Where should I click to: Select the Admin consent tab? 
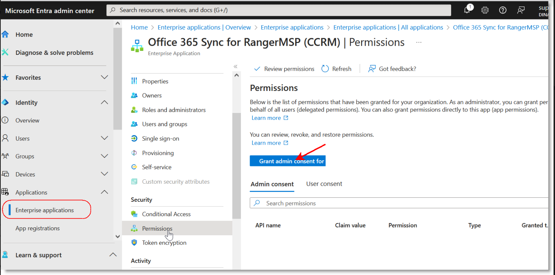(x=272, y=184)
